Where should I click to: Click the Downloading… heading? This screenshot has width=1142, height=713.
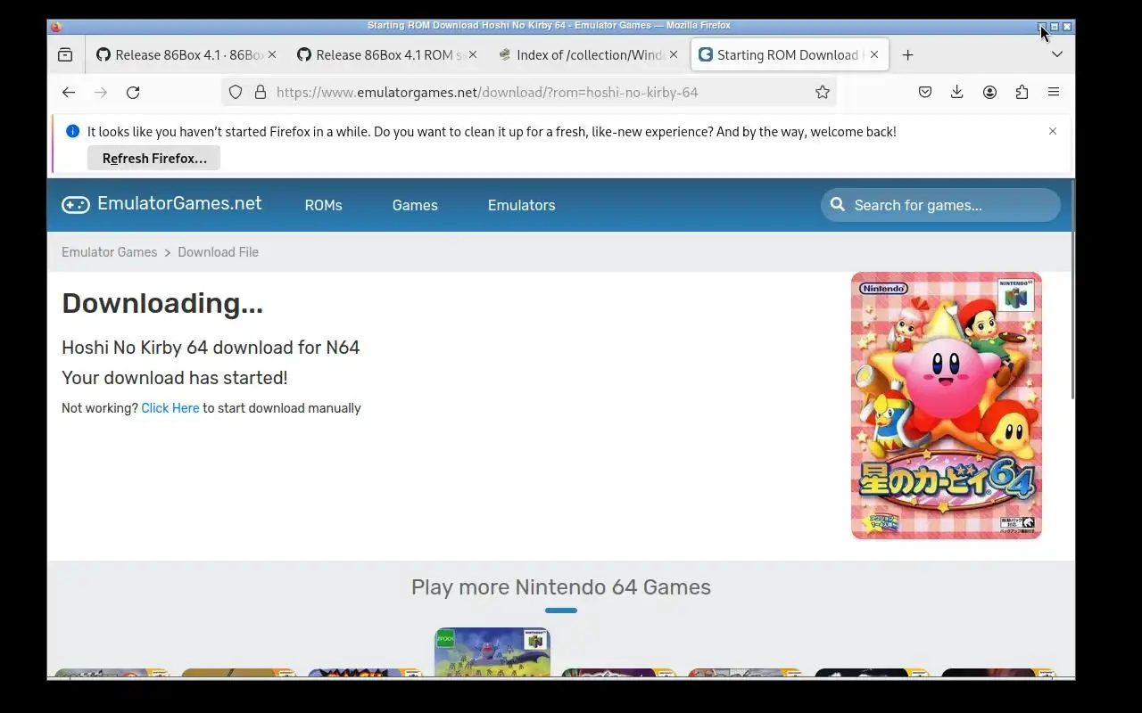162,303
